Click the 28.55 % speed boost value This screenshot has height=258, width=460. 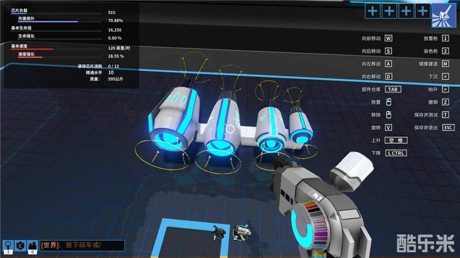(116, 56)
